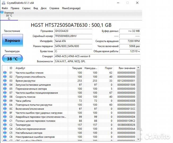173x143 pixels.
Task: Click the Прошивка field GH2OA420
Action: point(73,31)
